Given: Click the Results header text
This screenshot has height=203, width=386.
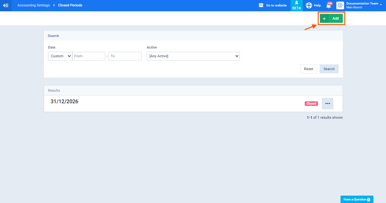Looking at the screenshot, I should (54, 90).
